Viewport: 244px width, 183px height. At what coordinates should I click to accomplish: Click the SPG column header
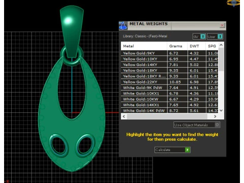pyautogui.click(x=212, y=46)
